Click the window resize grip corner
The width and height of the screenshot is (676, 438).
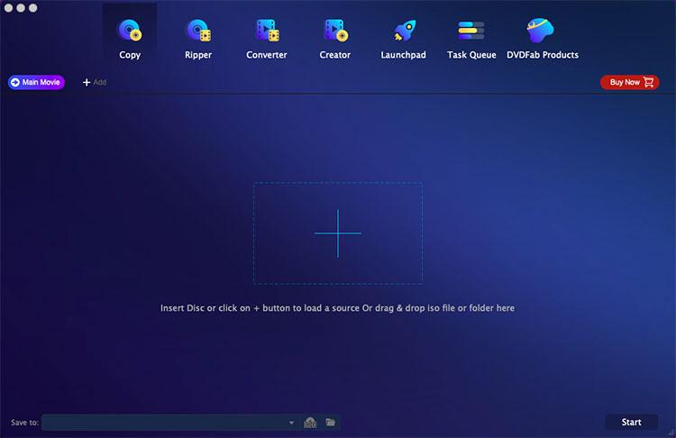[x=671, y=433]
